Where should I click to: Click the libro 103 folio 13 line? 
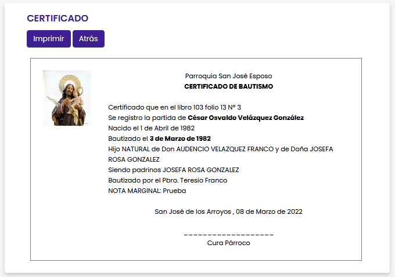click(x=174, y=107)
